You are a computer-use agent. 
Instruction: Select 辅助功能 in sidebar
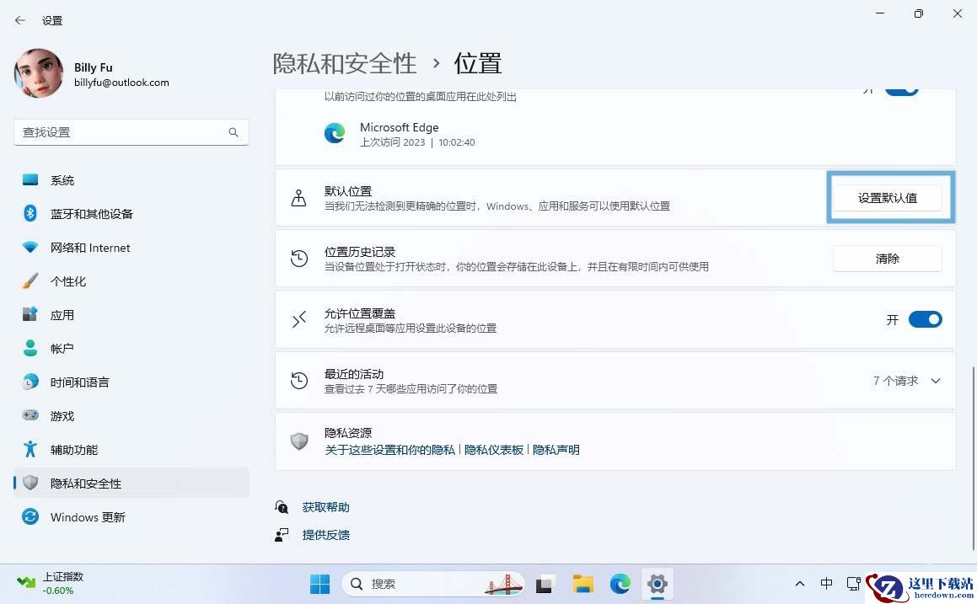[x=131, y=449]
